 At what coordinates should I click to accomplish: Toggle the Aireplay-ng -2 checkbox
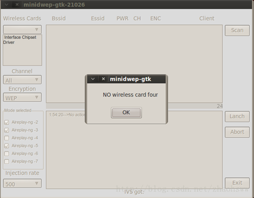(x=6, y=123)
